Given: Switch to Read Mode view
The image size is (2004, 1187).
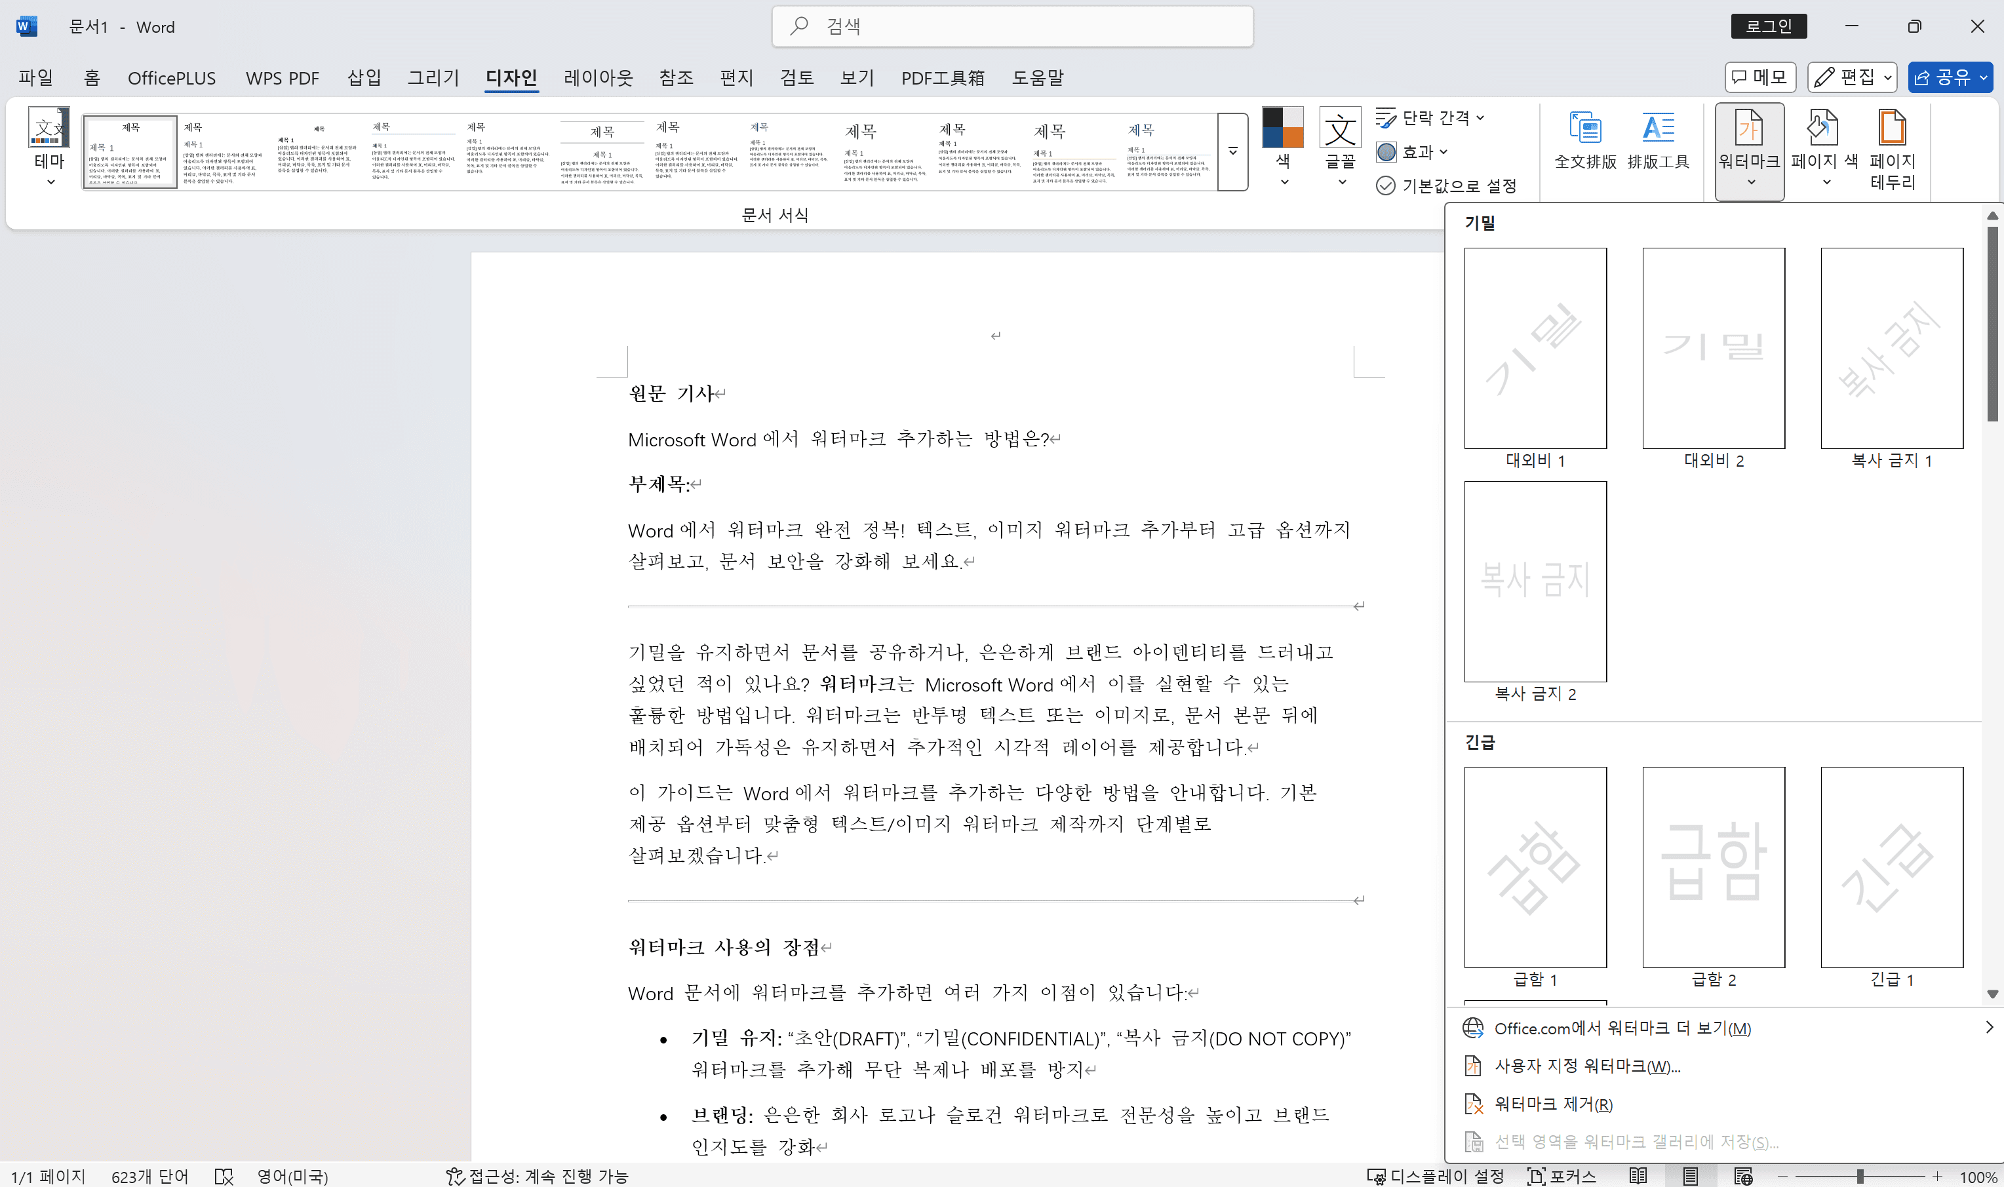Looking at the screenshot, I should coord(1638,1176).
